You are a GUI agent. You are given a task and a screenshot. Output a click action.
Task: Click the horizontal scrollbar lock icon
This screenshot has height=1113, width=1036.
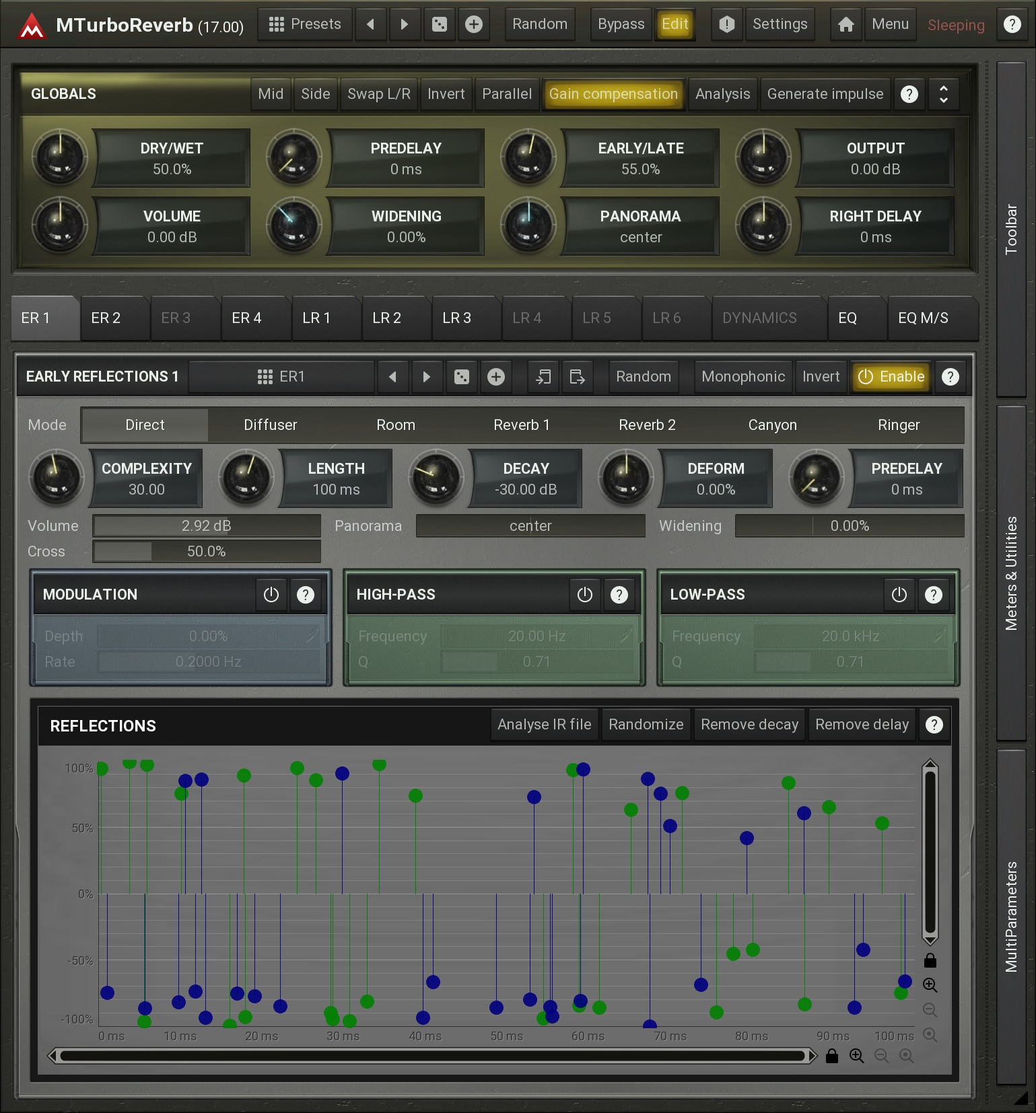(x=831, y=1056)
